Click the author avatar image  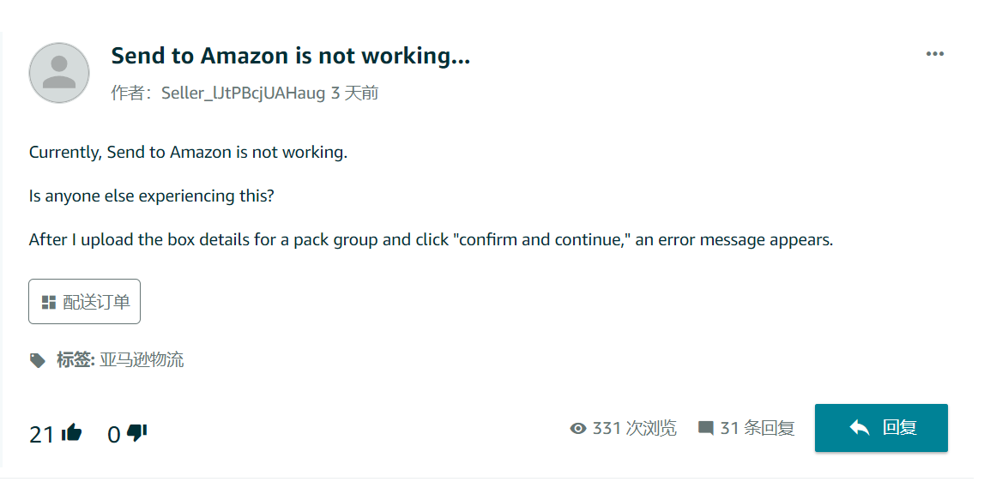pyautogui.click(x=59, y=73)
